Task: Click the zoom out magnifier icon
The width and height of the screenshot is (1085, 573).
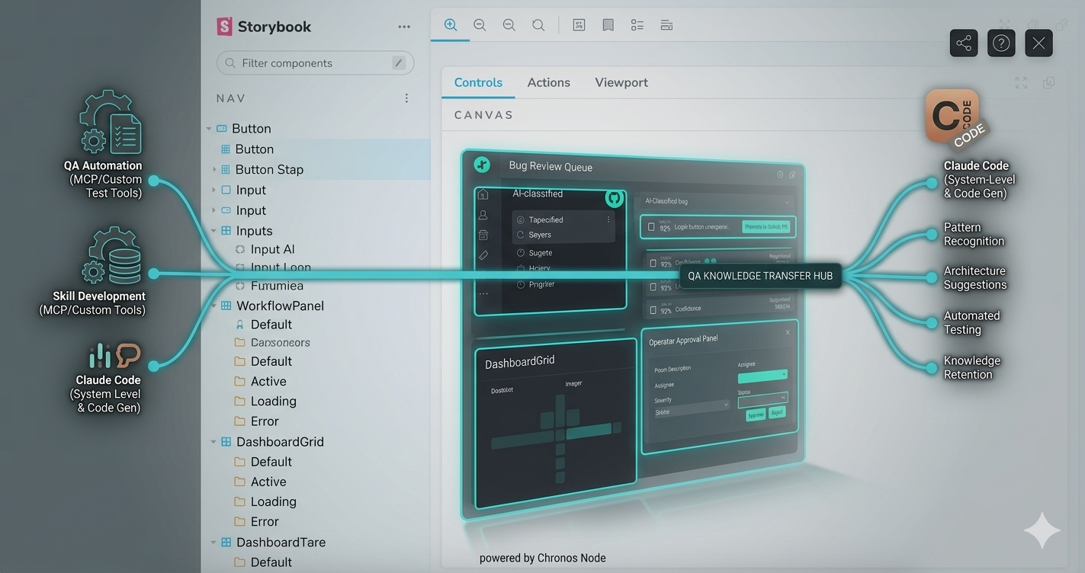Action: [x=480, y=24]
